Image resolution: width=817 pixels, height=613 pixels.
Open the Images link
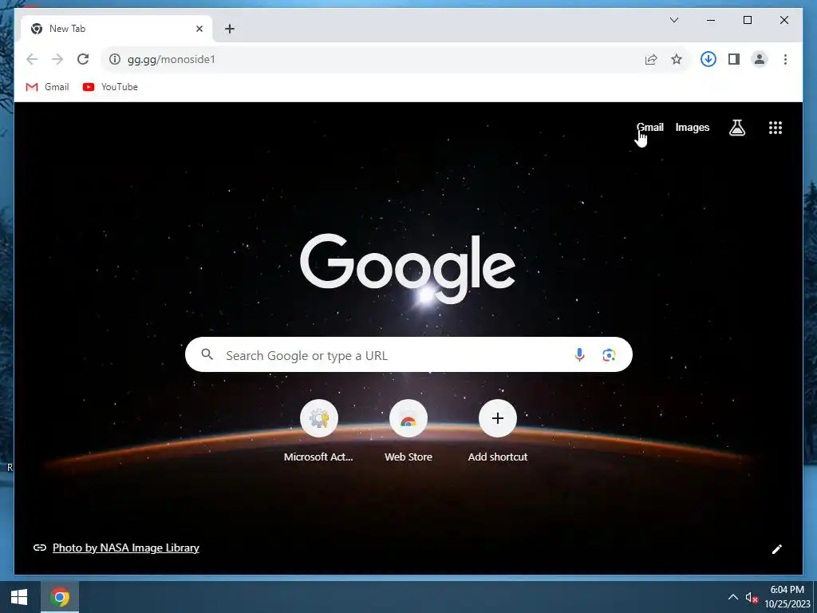pos(692,127)
